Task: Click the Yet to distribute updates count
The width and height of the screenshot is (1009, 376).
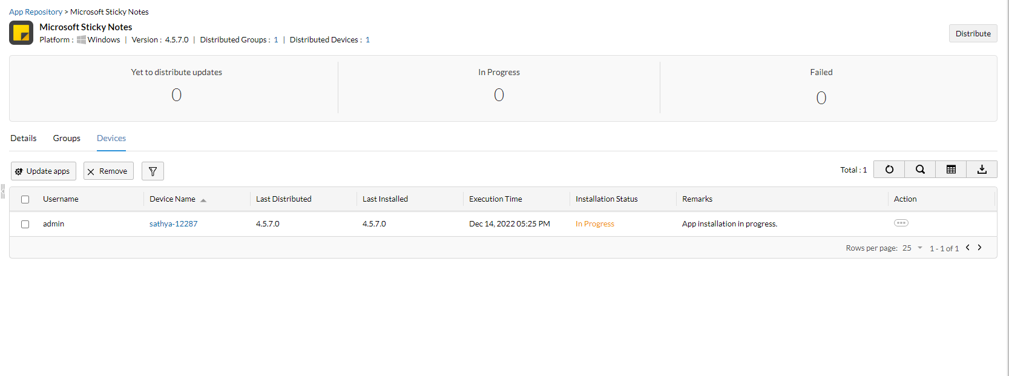Action: (176, 94)
